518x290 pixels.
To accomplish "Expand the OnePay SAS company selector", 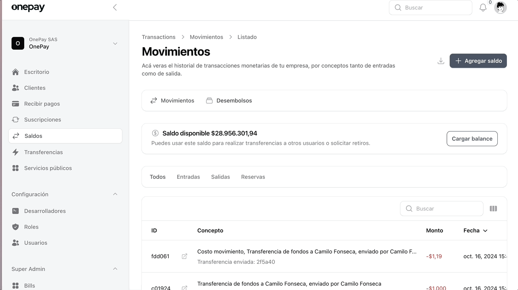I will click(x=115, y=43).
